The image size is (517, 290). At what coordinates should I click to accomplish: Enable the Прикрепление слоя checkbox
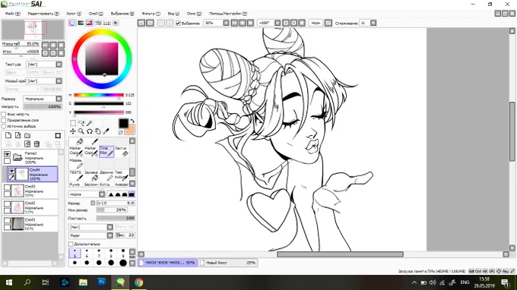[4, 120]
